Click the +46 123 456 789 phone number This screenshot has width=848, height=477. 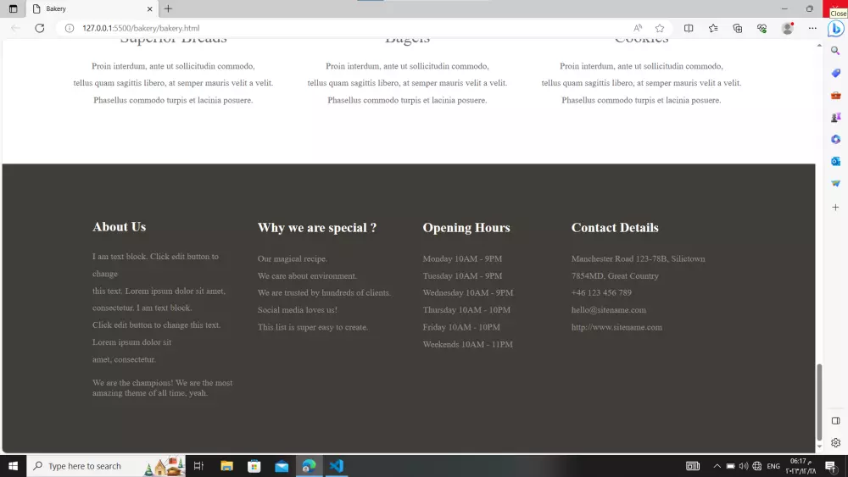coord(601,293)
